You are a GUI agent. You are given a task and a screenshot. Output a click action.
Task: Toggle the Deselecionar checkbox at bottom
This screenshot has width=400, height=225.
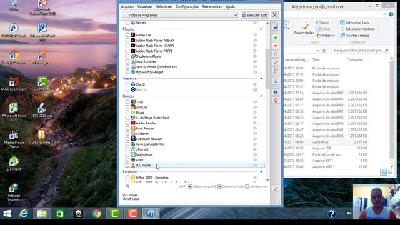(x=247, y=187)
